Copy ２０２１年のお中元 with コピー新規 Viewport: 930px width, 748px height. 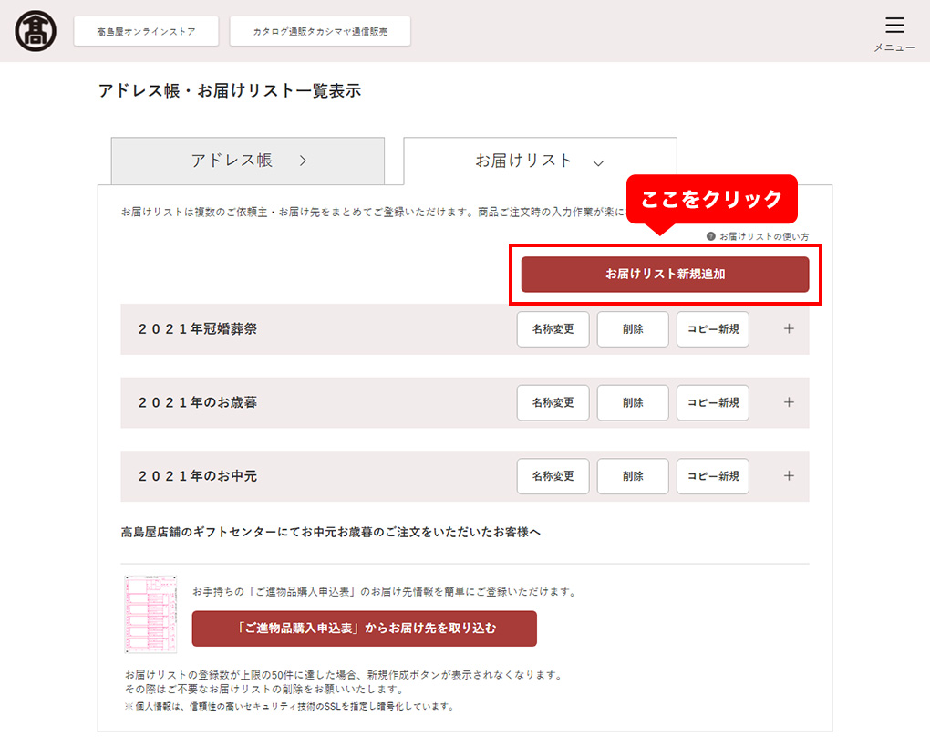[x=713, y=476]
